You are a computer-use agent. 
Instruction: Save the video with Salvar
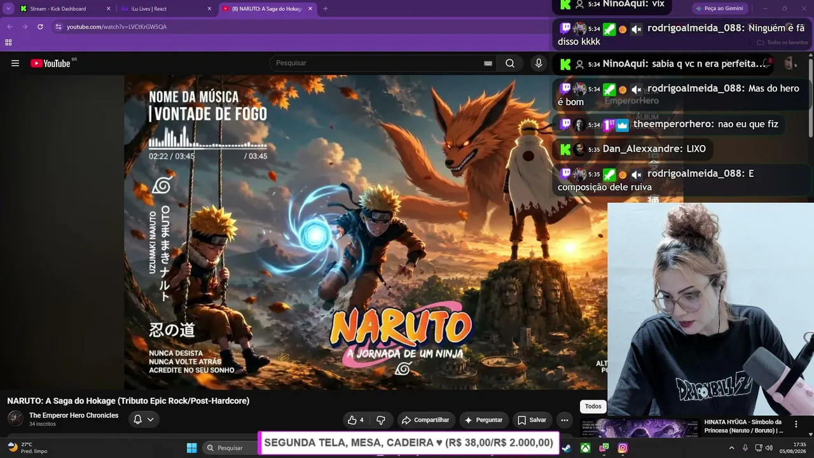tap(532, 420)
